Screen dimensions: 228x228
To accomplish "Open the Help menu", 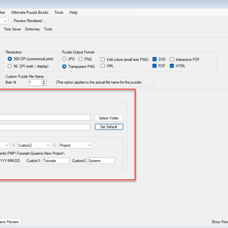I will (73, 13).
